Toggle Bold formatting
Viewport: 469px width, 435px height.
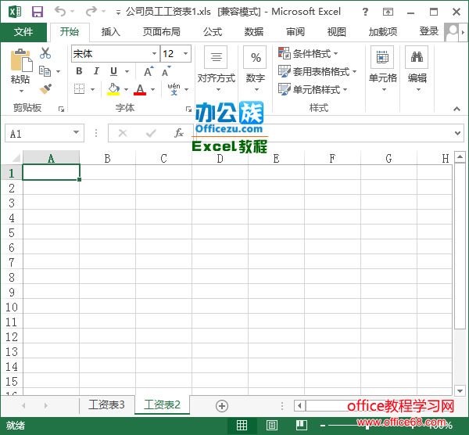(x=79, y=71)
